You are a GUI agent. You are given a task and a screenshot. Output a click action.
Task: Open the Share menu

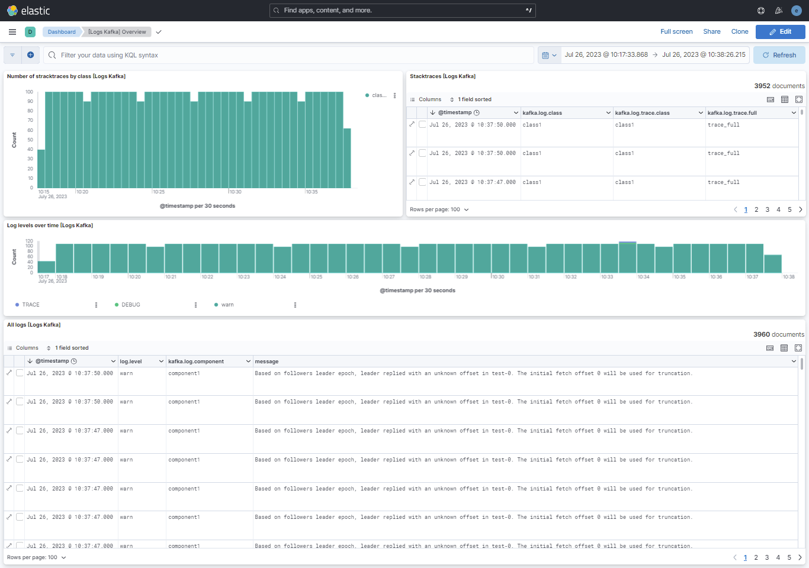[712, 32]
